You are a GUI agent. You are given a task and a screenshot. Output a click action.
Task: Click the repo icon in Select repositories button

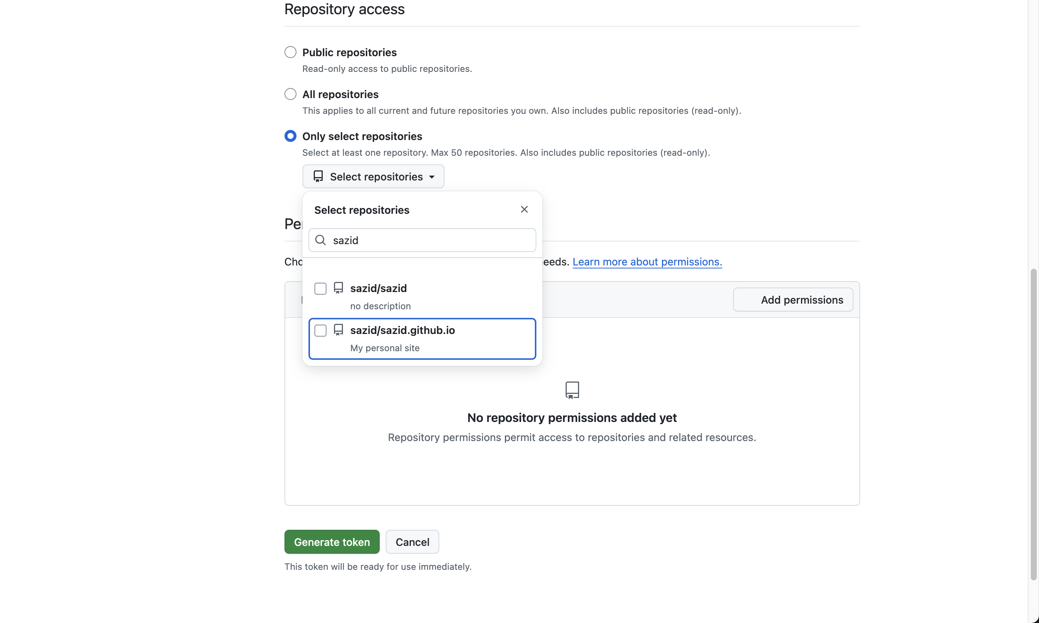[318, 176]
